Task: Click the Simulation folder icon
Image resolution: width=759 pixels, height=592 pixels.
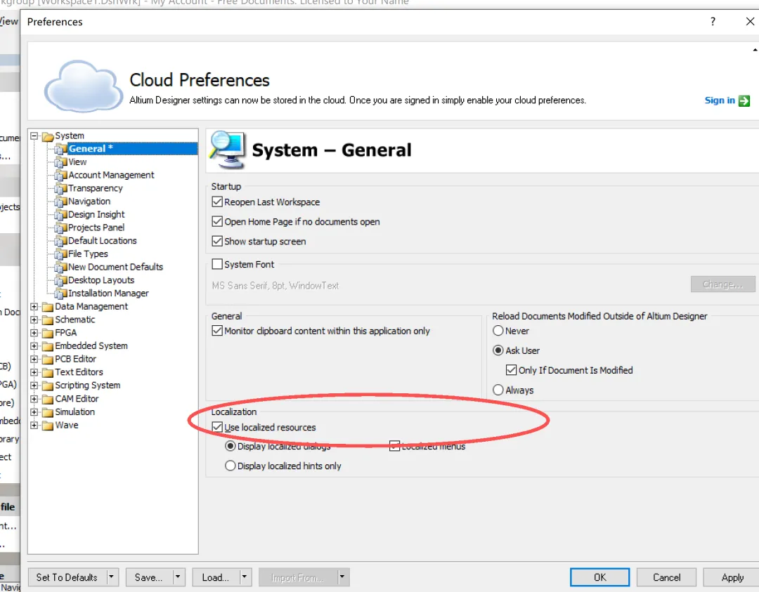Action: (48, 412)
